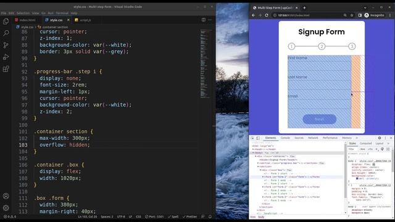
Task: Click the feedback icon in VS Code status bar
Action: click(203, 216)
